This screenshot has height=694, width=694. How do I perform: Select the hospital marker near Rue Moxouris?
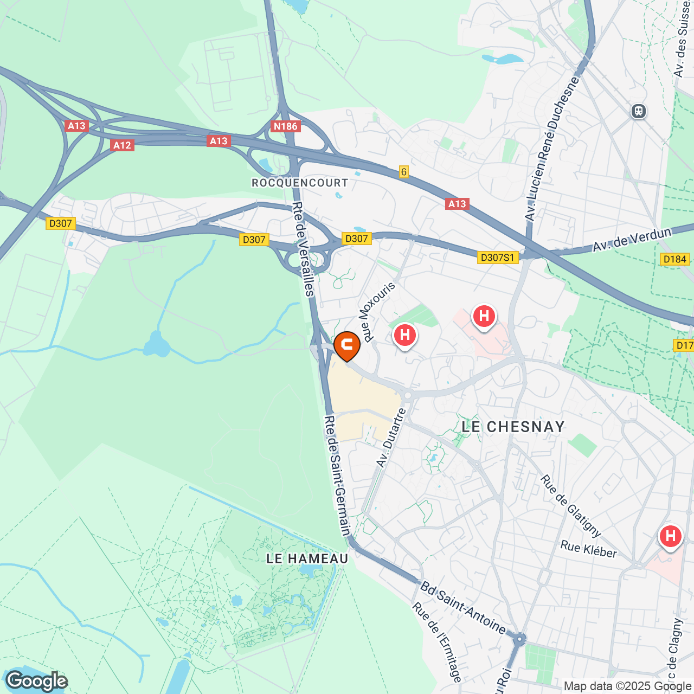[405, 336]
